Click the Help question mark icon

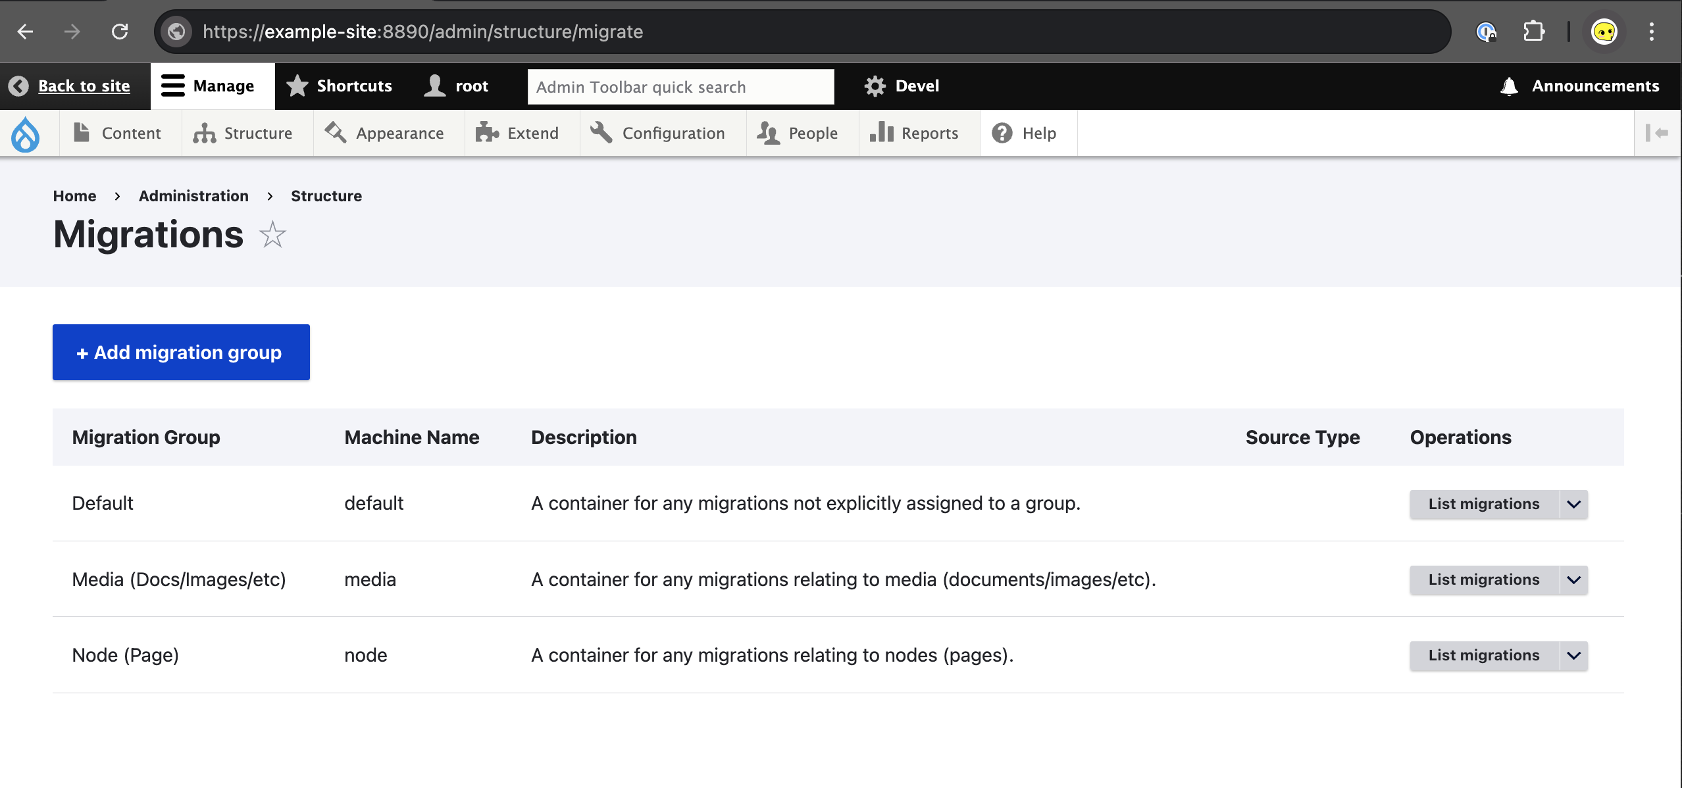(x=1002, y=134)
